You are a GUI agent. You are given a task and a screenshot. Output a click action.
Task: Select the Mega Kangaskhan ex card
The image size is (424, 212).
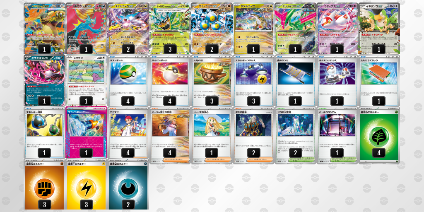45,29
